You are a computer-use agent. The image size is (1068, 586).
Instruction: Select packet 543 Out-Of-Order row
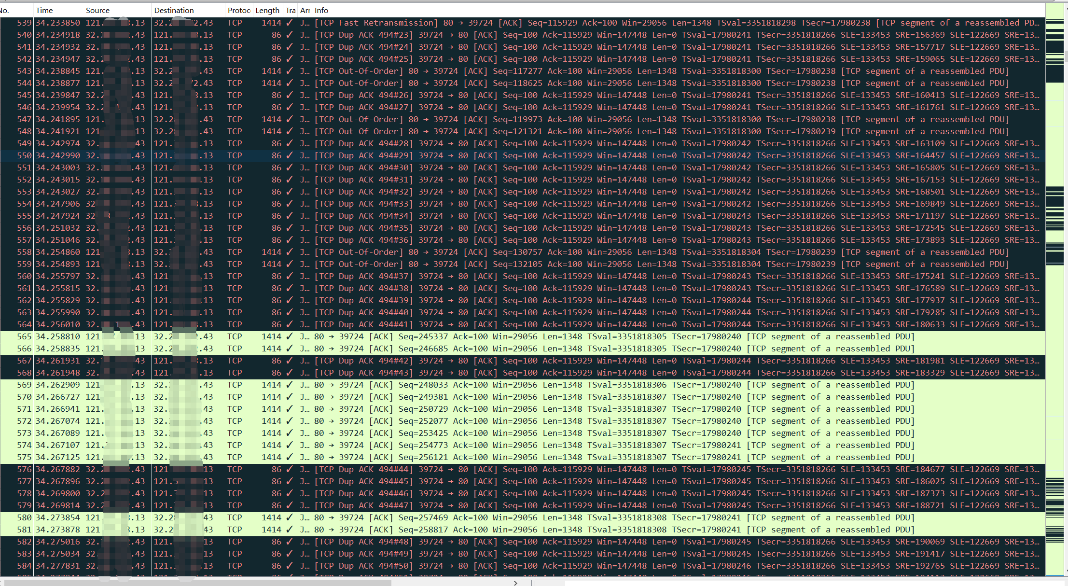point(483,71)
